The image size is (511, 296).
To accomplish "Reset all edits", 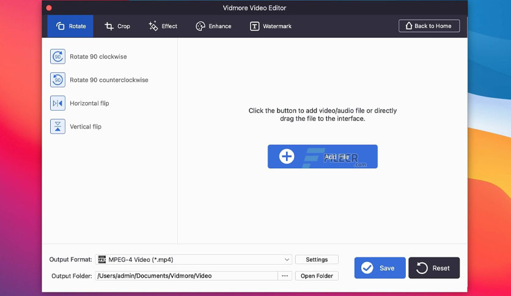I will tap(434, 268).
